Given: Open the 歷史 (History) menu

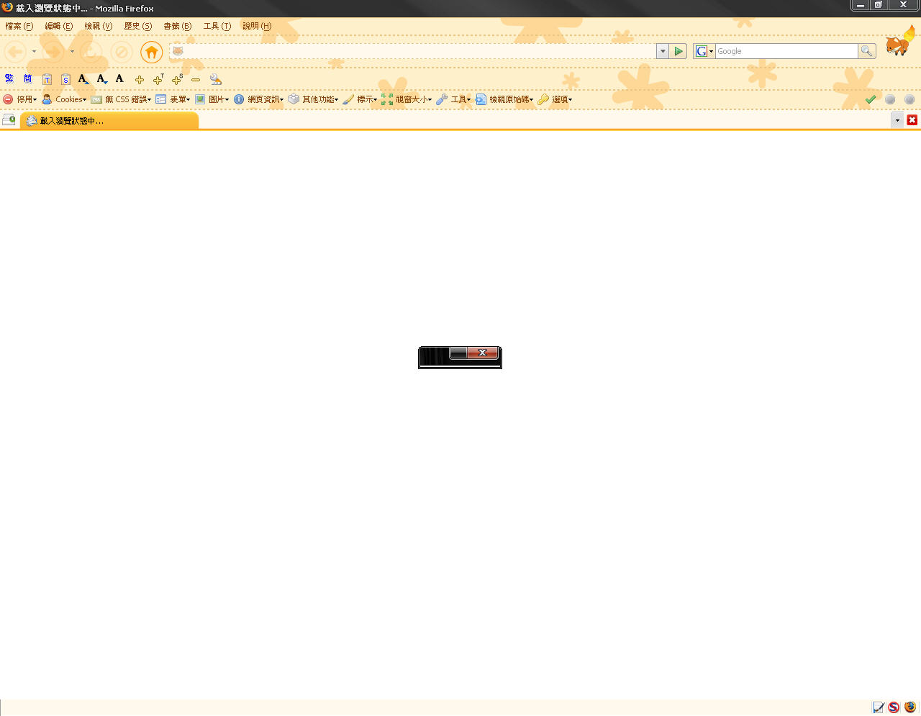Looking at the screenshot, I should (x=138, y=26).
